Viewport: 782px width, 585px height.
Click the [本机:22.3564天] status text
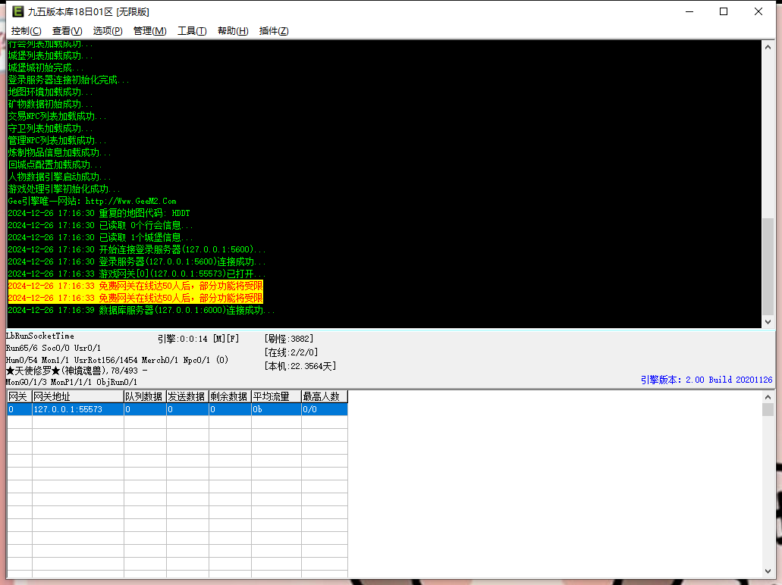click(x=300, y=366)
